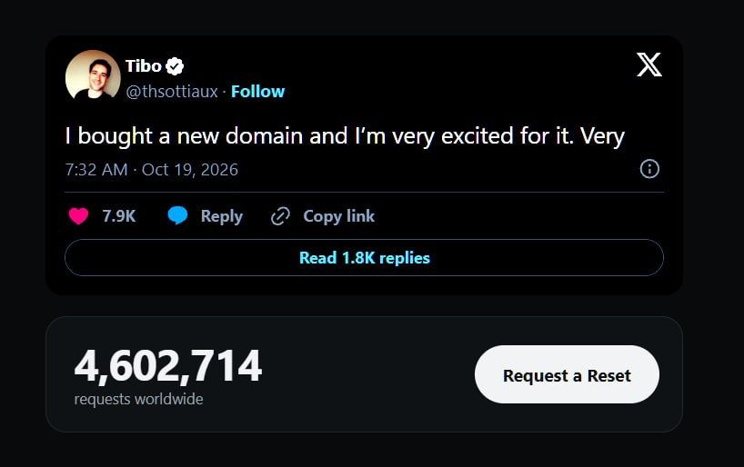744x467 pixels.
Task: Open the tweet info circle icon
Action: point(649,169)
